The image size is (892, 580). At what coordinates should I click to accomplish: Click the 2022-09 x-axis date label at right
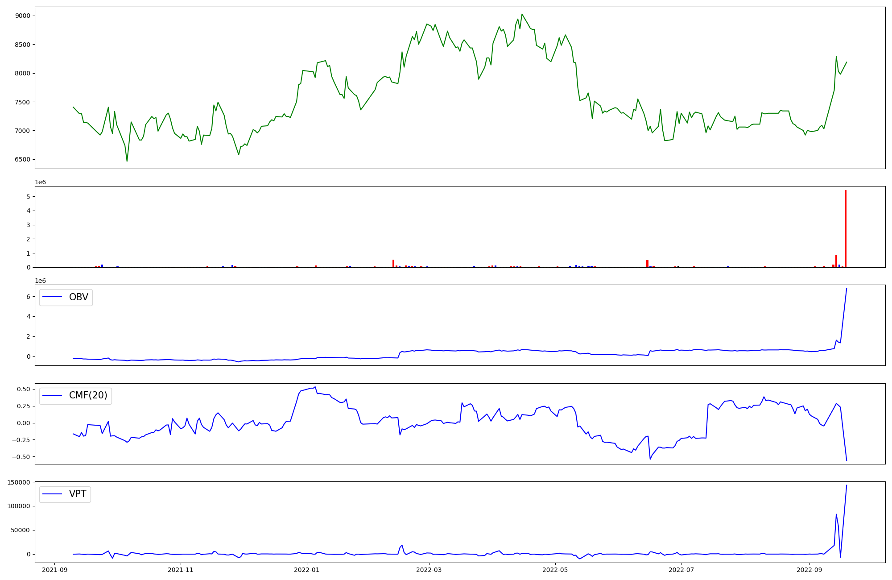click(809, 570)
